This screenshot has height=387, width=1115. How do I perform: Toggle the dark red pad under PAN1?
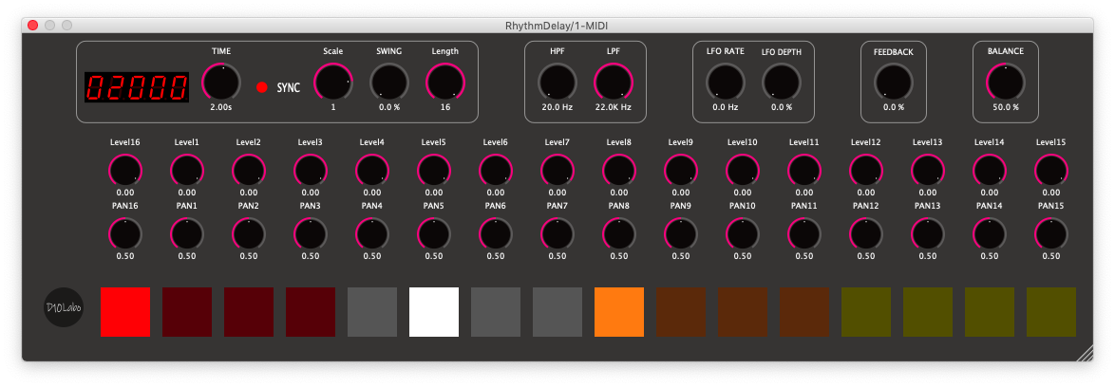187,312
